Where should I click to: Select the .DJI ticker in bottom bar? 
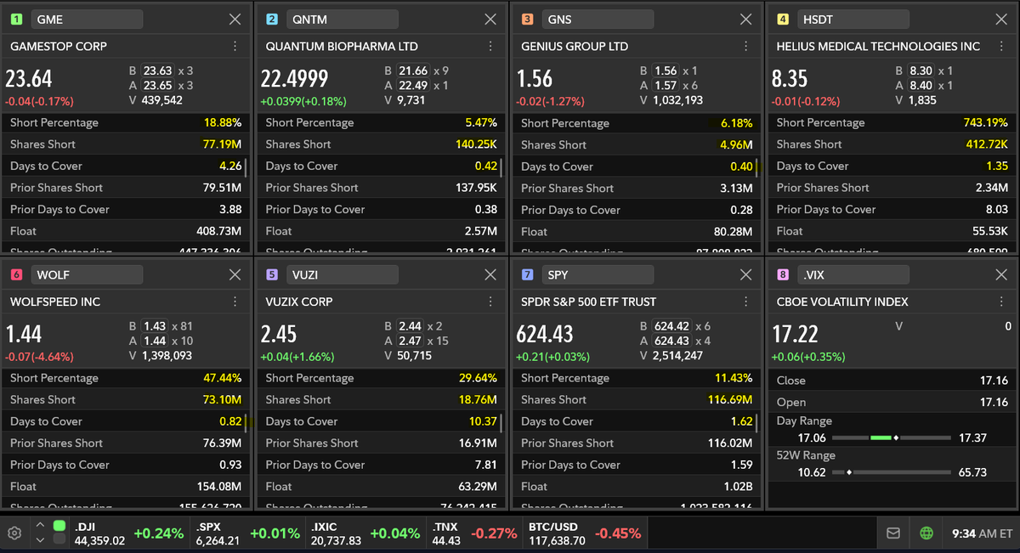(128, 533)
